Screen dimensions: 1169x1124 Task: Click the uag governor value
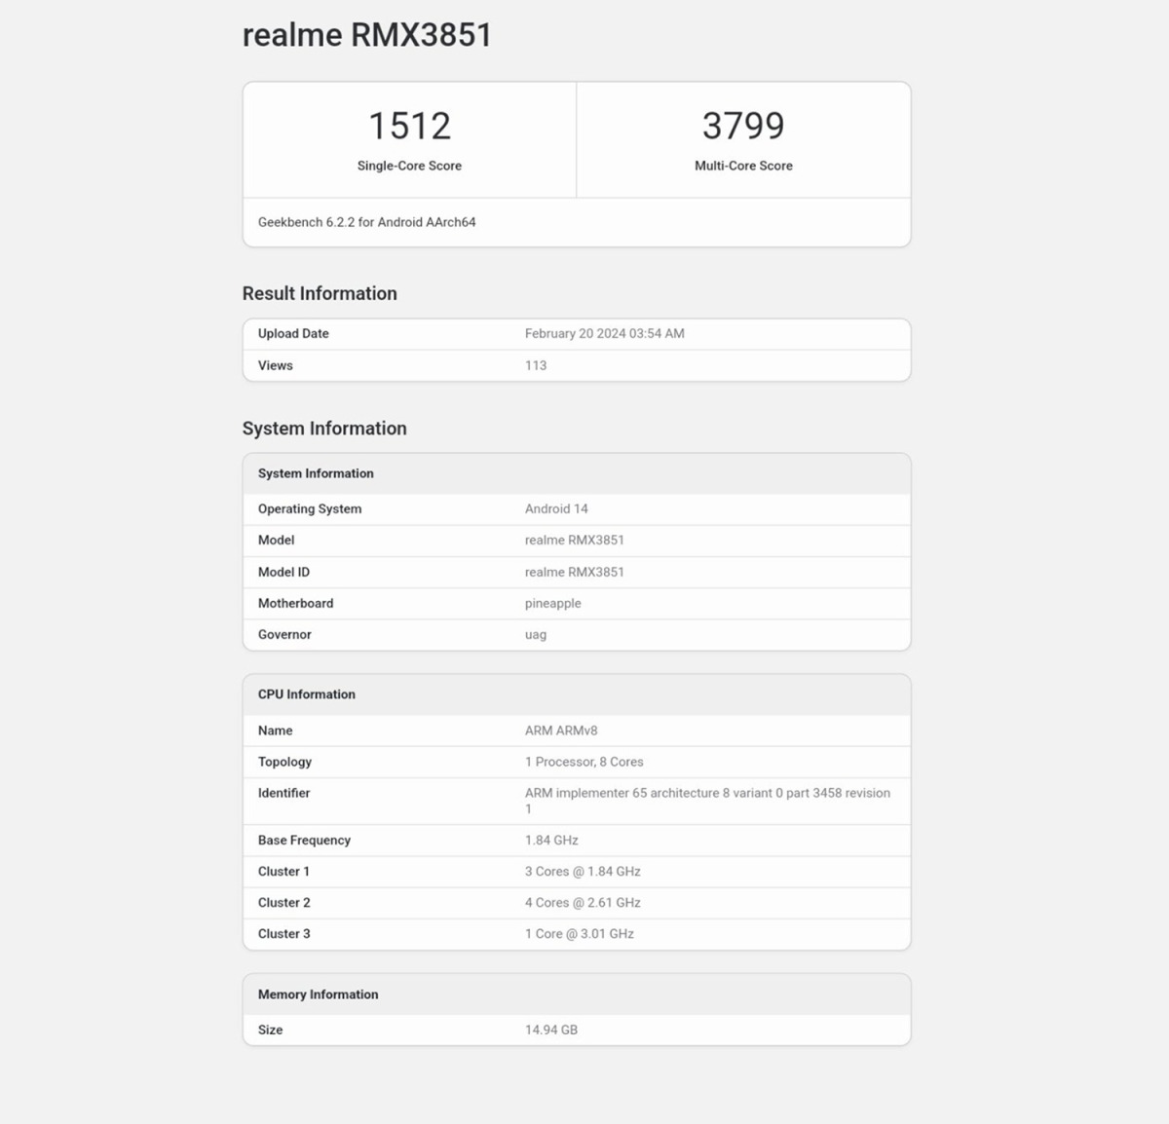536,634
